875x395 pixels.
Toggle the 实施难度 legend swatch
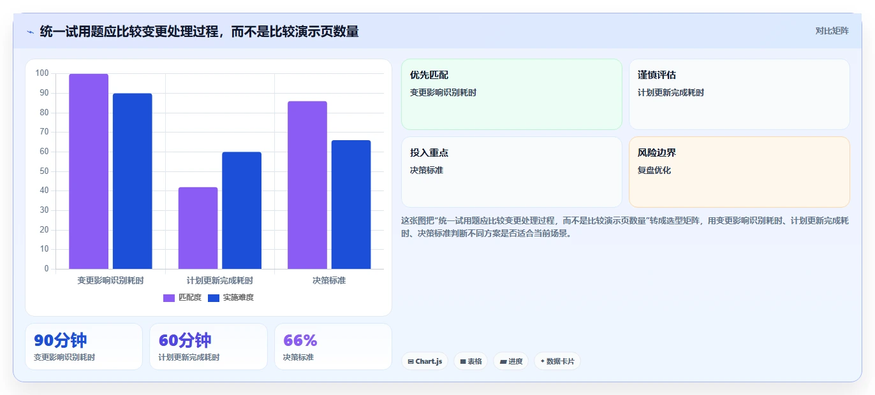[214, 298]
